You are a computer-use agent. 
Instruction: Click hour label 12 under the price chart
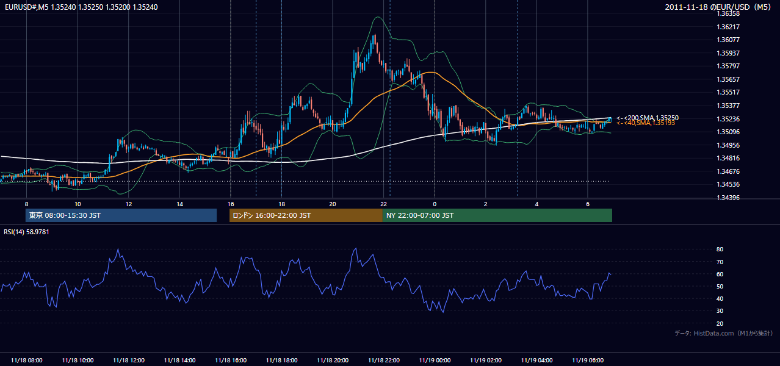point(129,204)
